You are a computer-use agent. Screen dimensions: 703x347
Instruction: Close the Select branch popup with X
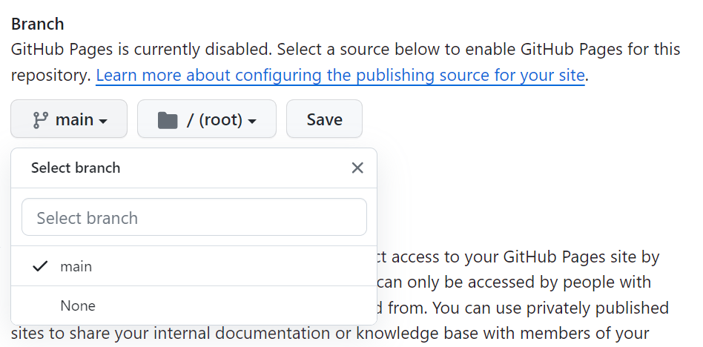pyautogui.click(x=357, y=168)
